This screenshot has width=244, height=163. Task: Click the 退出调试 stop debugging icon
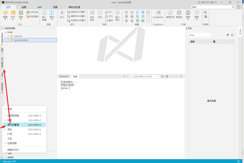pyautogui.click(x=117, y=13)
